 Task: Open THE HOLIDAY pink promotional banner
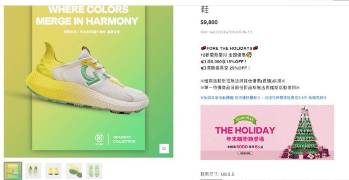coord(267,132)
